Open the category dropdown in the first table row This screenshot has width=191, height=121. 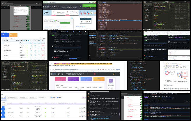tap(22, 43)
